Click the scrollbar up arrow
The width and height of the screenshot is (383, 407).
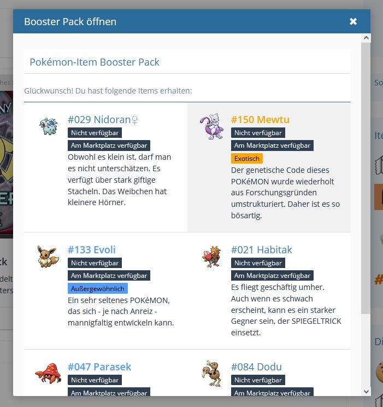click(366, 38)
